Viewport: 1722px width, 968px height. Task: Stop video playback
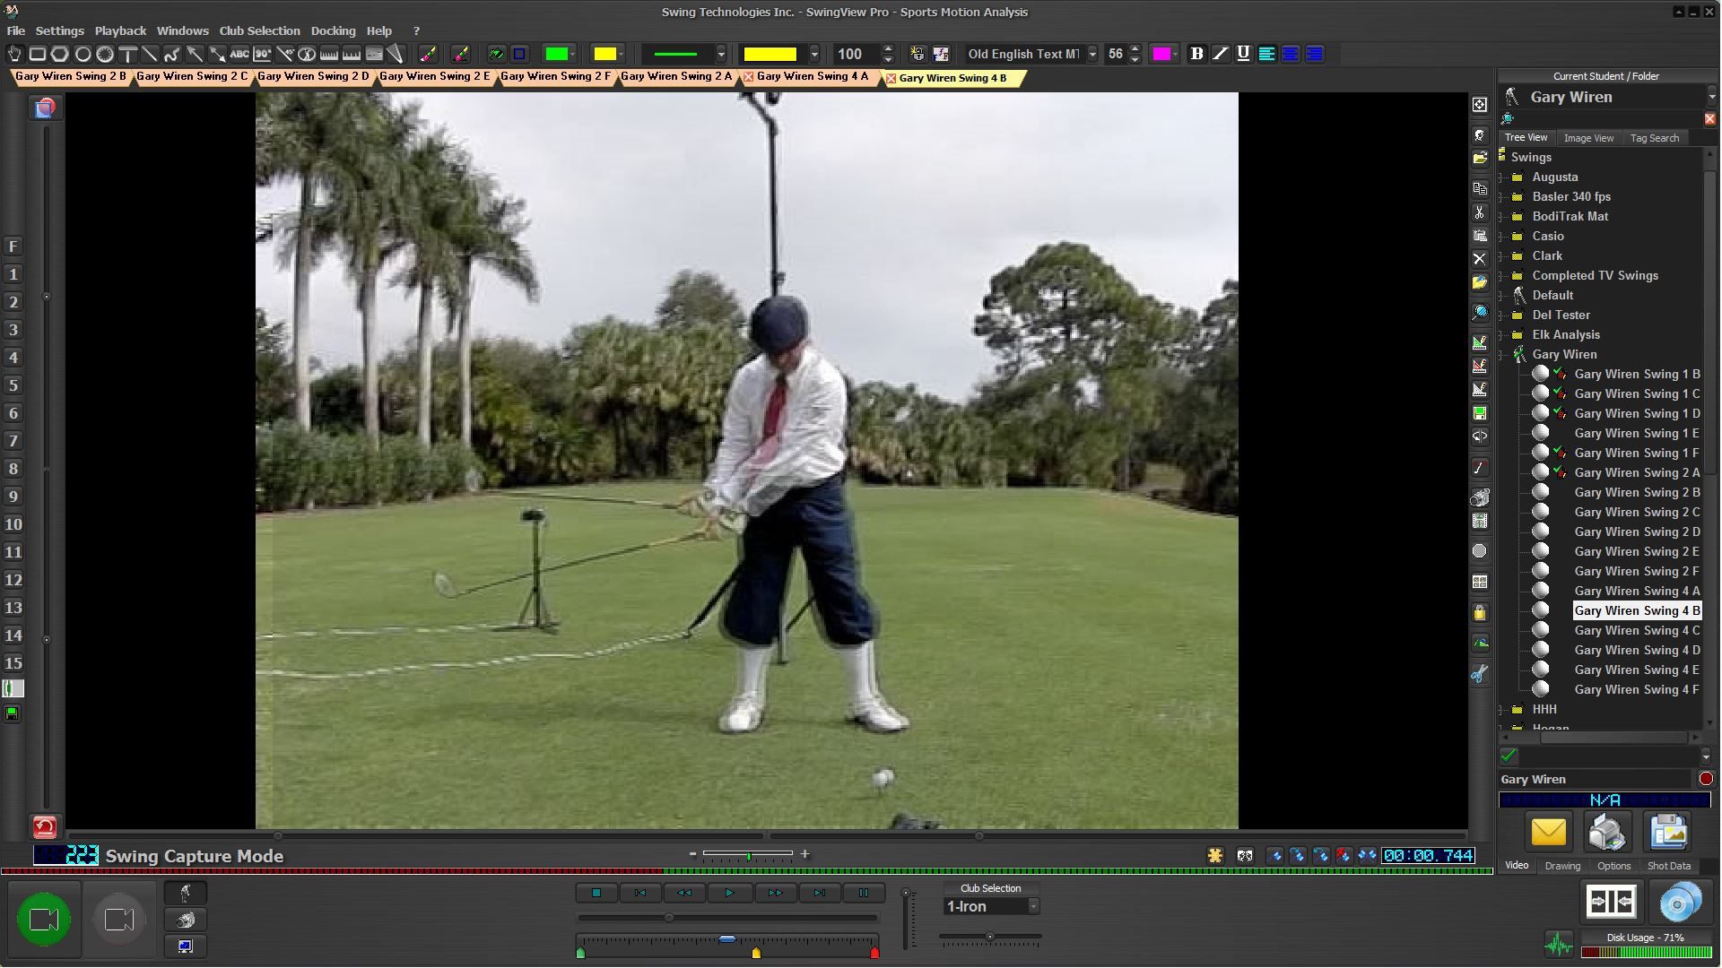coord(596,893)
